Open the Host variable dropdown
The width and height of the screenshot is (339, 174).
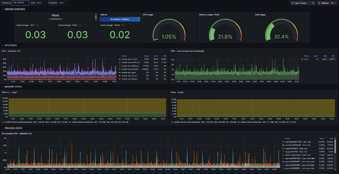41,3
